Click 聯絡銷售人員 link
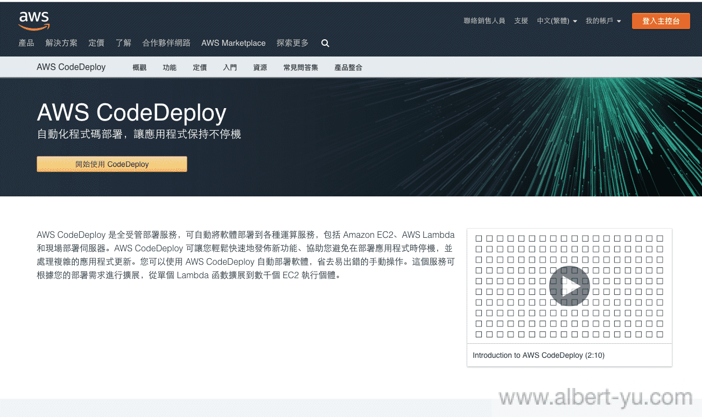Viewport: 702px width, 417px height. pos(485,21)
